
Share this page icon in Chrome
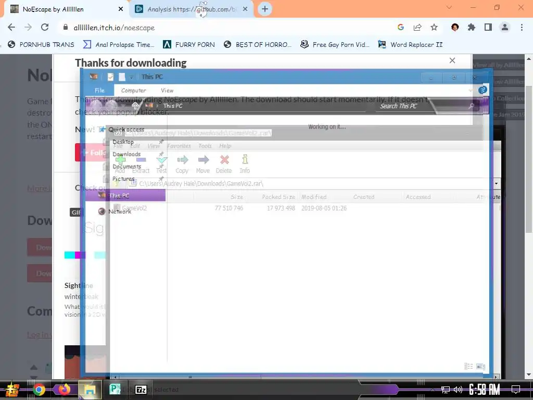click(417, 27)
